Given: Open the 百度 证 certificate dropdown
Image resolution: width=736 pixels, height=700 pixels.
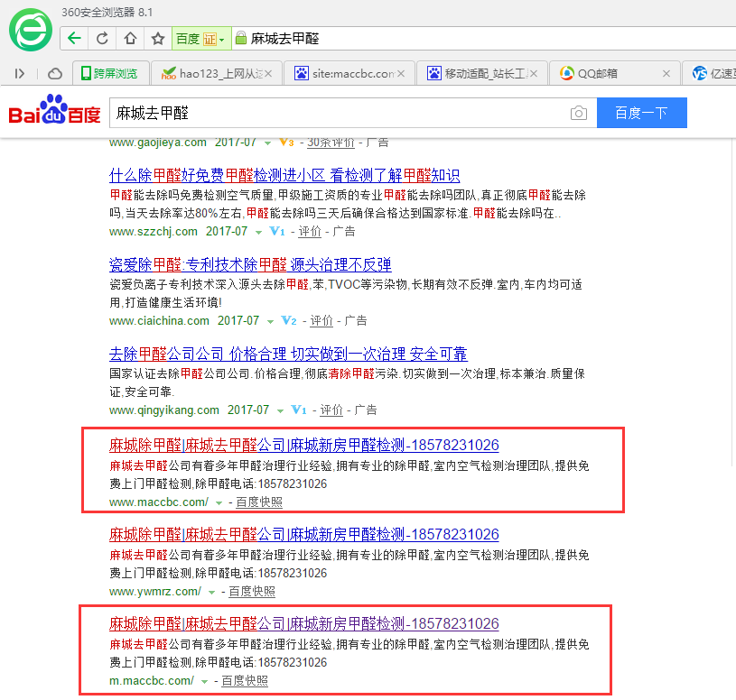Looking at the screenshot, I should 201,39.
